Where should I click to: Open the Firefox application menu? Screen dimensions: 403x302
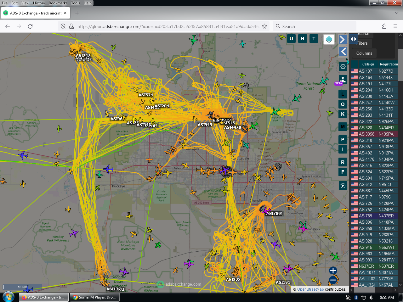(395, 26)
